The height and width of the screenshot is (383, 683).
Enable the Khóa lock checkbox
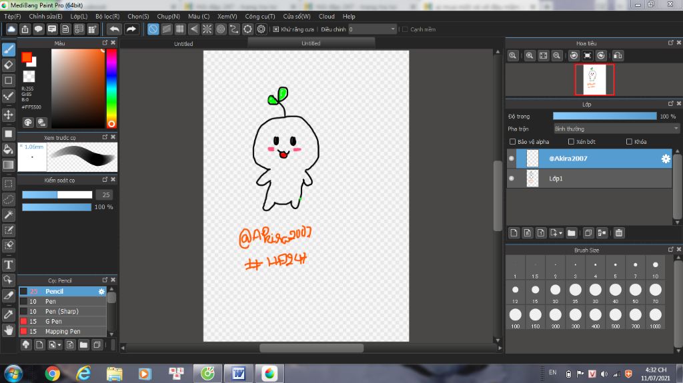pyautogui.click(x=629, y=142)
